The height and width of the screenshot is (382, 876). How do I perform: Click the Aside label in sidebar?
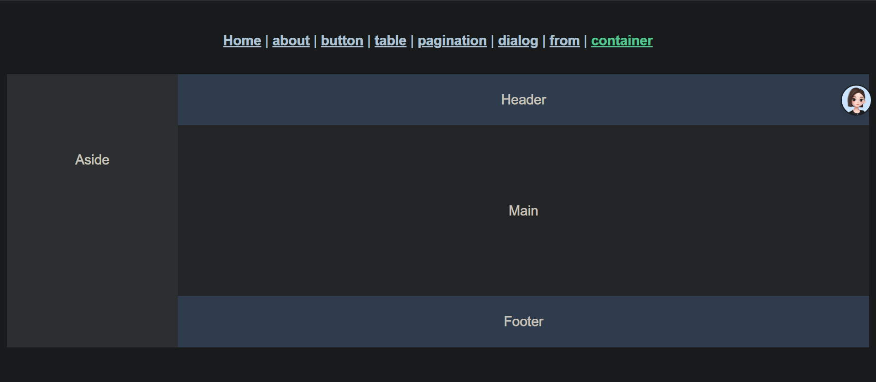(x=92, y=160)
